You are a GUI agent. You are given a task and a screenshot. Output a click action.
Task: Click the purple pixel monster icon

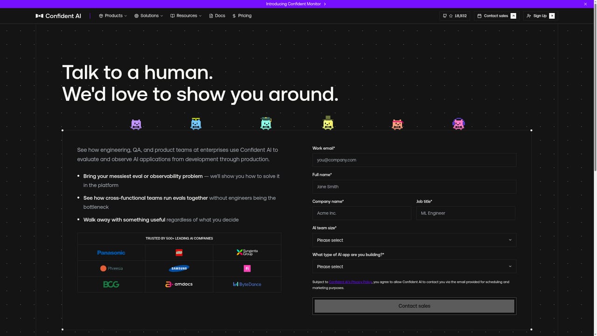click(x=136, y=124)
